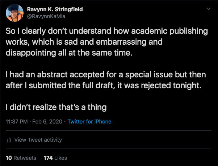Click the number 10 before Retweets
This screenshot has height=166, width=218.
click(9, 158)
